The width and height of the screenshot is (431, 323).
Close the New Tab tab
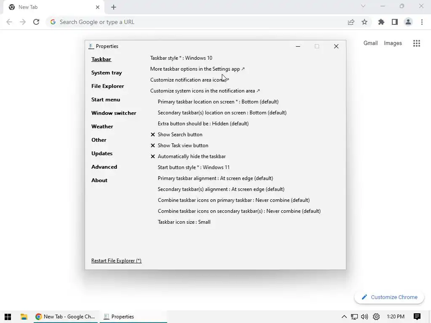(x=98, y=7)
